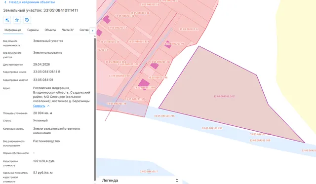Show more tabs with right arrow
This screenshot has height=184, width=316.
pyautogui.click(x=93, y=31)
